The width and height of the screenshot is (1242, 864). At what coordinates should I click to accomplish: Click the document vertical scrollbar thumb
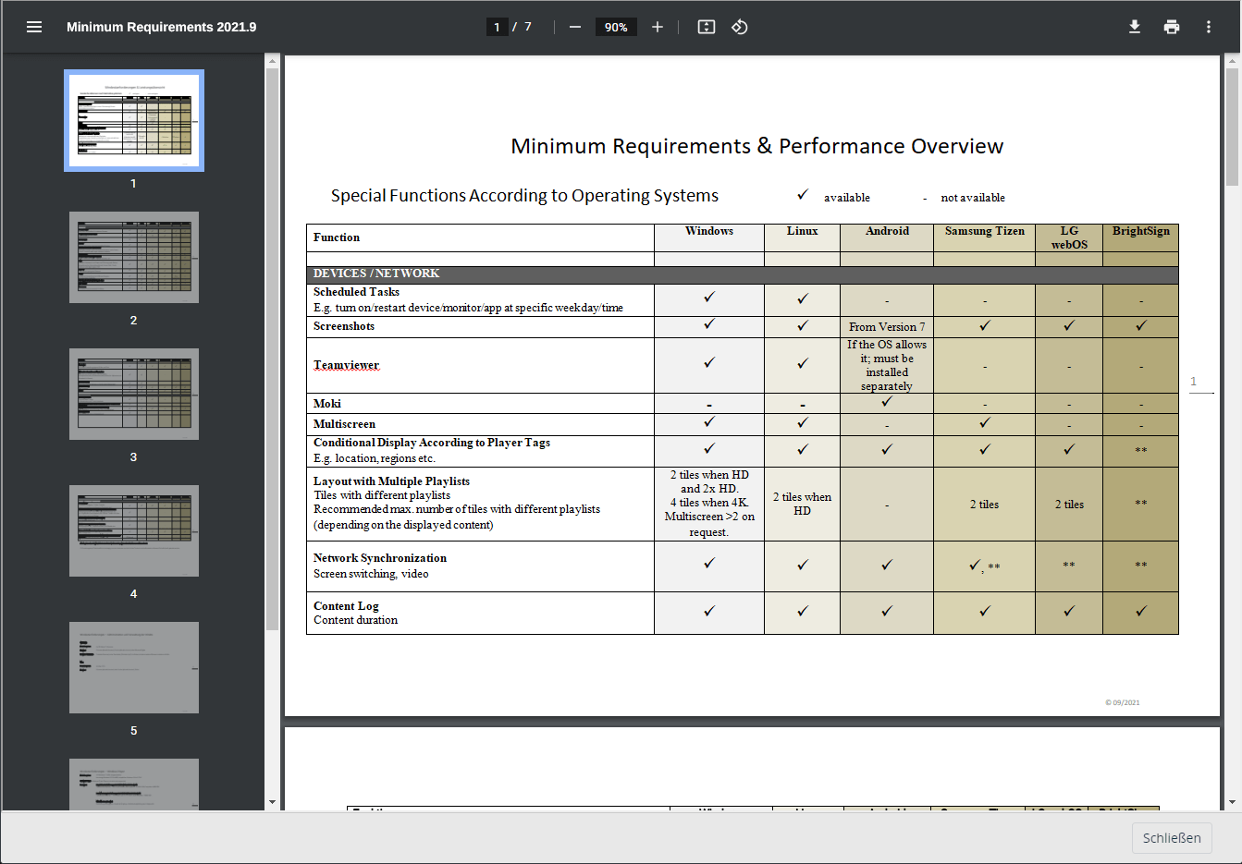point(1232,127)
